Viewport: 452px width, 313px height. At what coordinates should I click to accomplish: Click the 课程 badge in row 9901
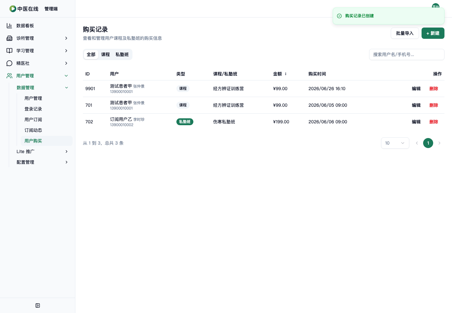pos(183,89)
